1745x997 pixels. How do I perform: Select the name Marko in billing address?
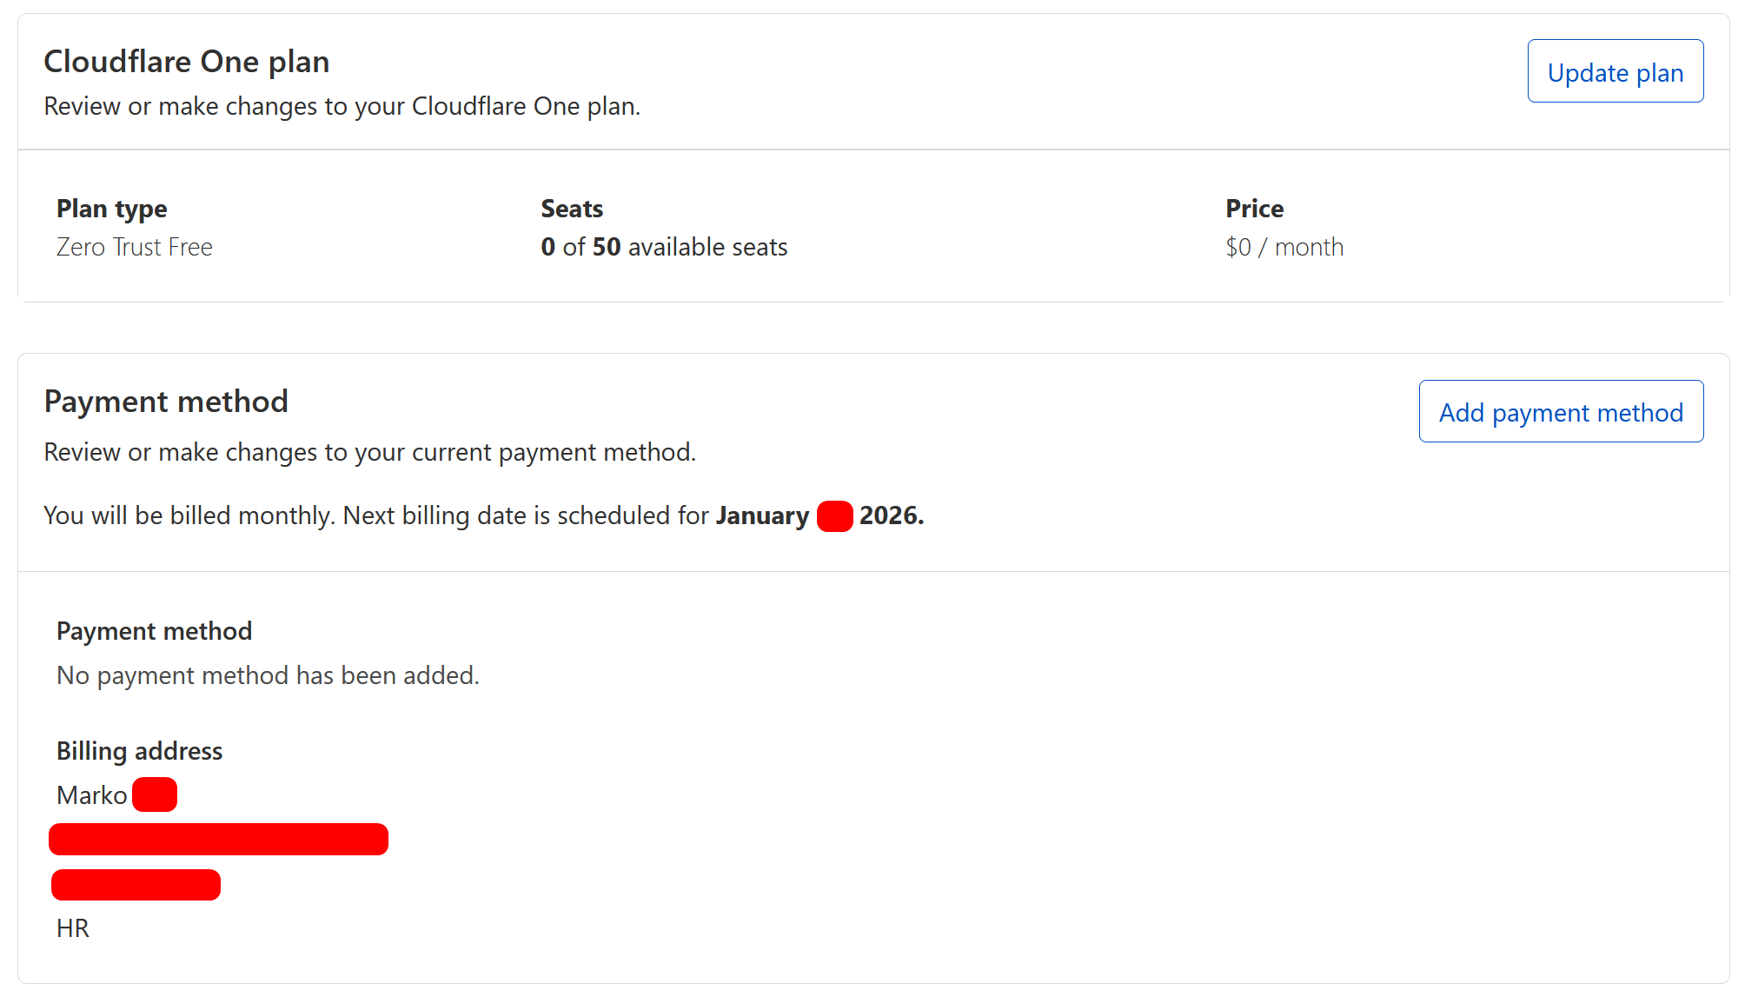[91, 795]
